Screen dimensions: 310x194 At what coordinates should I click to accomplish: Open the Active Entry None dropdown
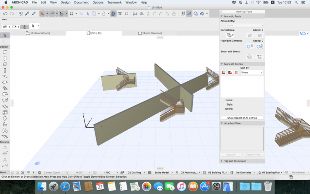(x=245, y=25)
